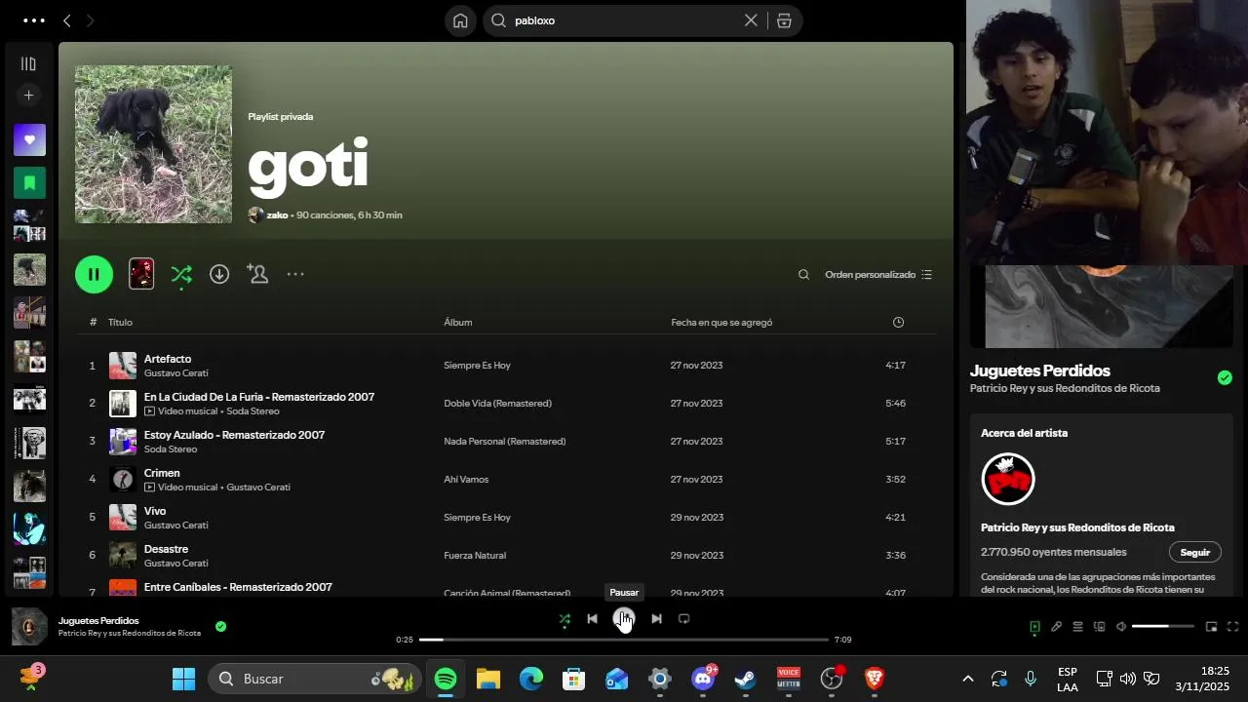Screen dimensions: 1248x702
Task: Open the Juguetes Perdidos title in the player bar
Action: [98, 621]
